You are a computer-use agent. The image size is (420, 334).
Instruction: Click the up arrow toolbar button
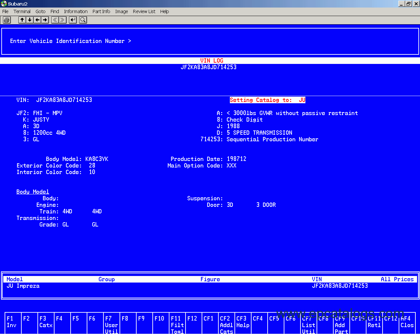click(x=22, y=20)
